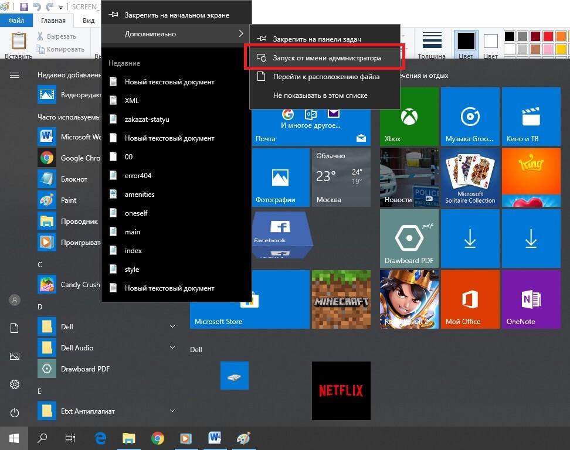Image resolution: width=570 pixels, height=450 pixels.
Task: Open the Movies & TV (Кино и ТВ) tile
Action: 531,117
